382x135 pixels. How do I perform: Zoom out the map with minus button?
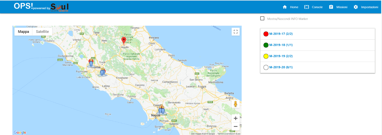point(236,126)
